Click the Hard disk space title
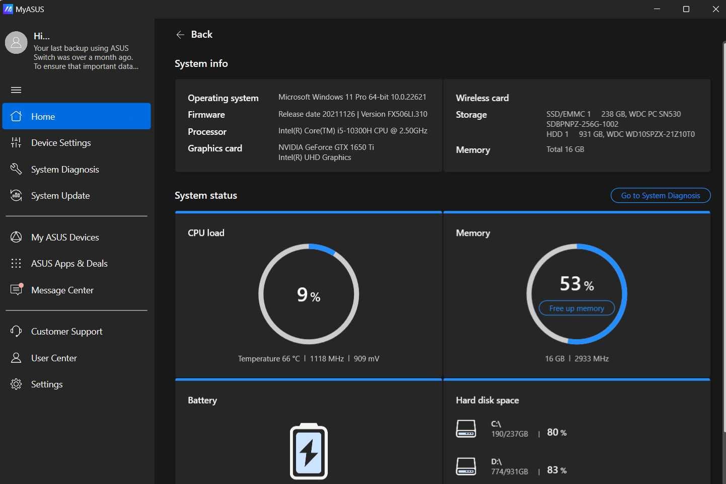The image size is (726, 484). [487, 400]
